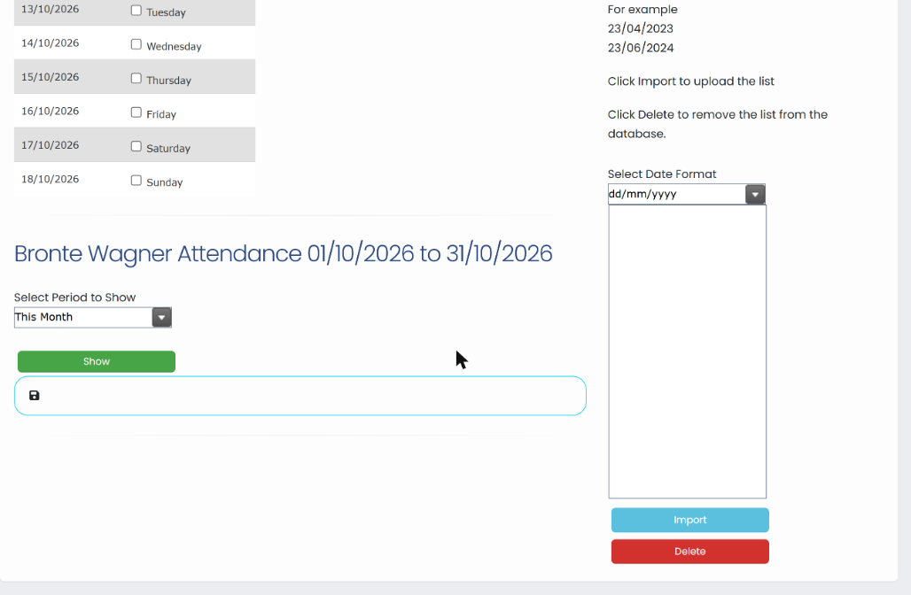Tick the Wednesday checkbox
The image size is (911, 595).
136,44
